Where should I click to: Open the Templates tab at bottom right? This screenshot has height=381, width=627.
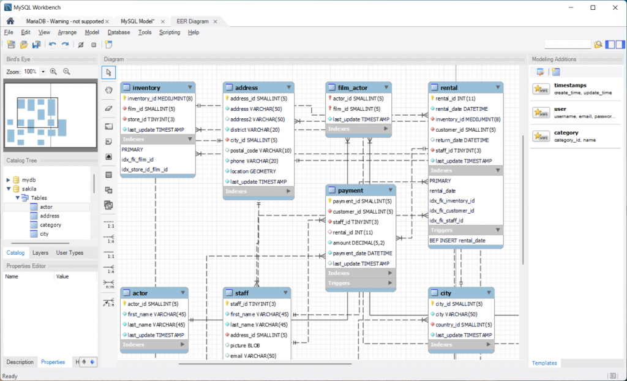(x=544, y=363)
